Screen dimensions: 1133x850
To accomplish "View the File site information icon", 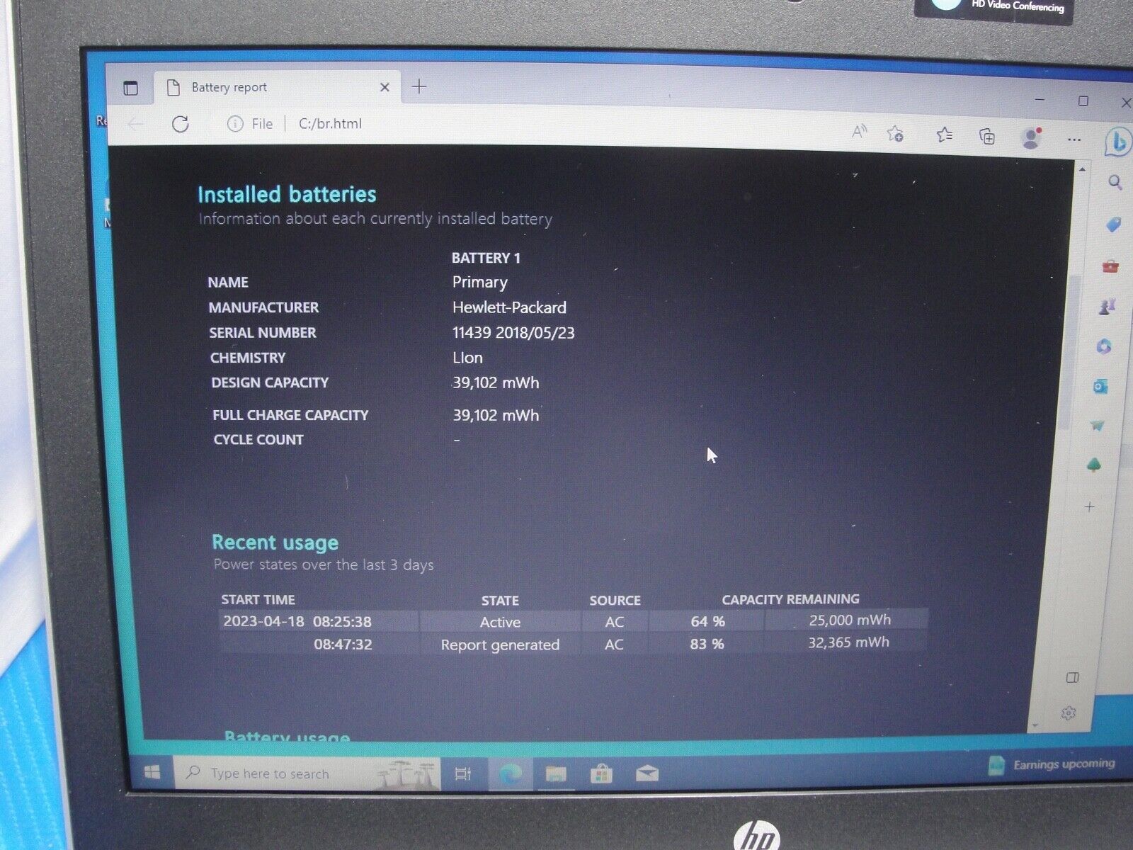I will (x=234, y=124).
